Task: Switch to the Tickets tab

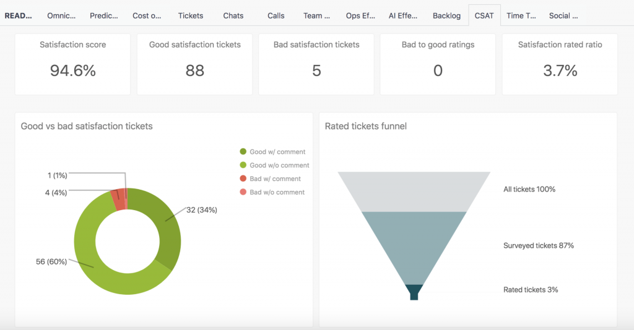Action: point(191,15)
